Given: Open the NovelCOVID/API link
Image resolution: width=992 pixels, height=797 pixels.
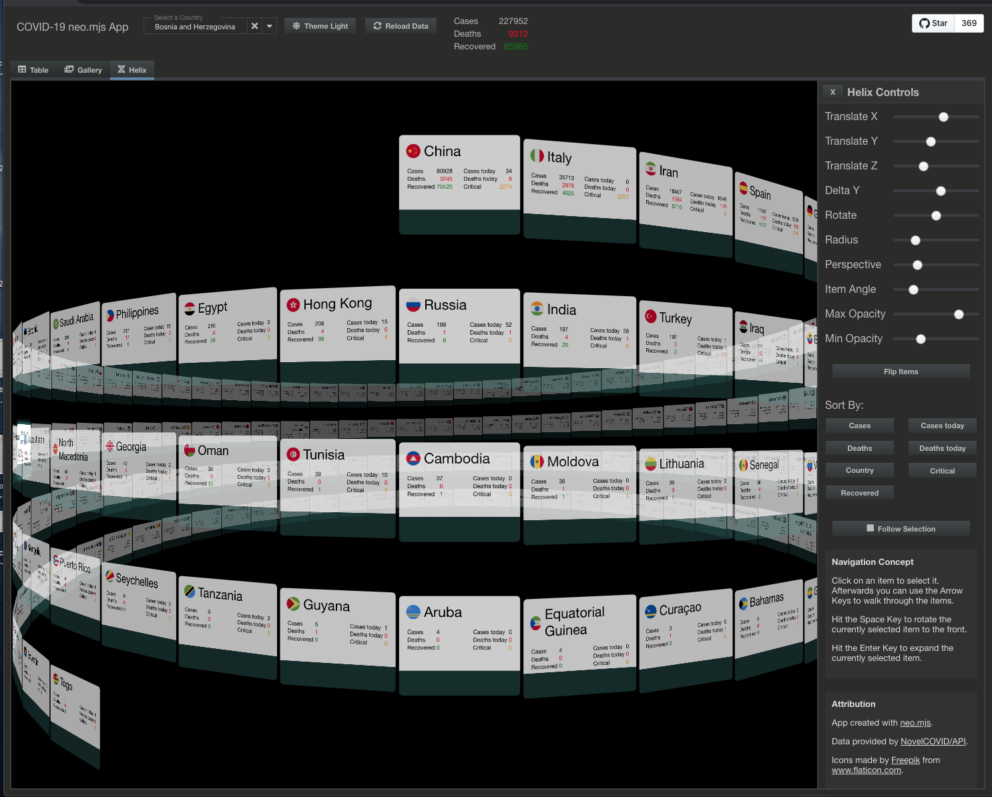Looking at the screenshot, I should click(933, 742).
